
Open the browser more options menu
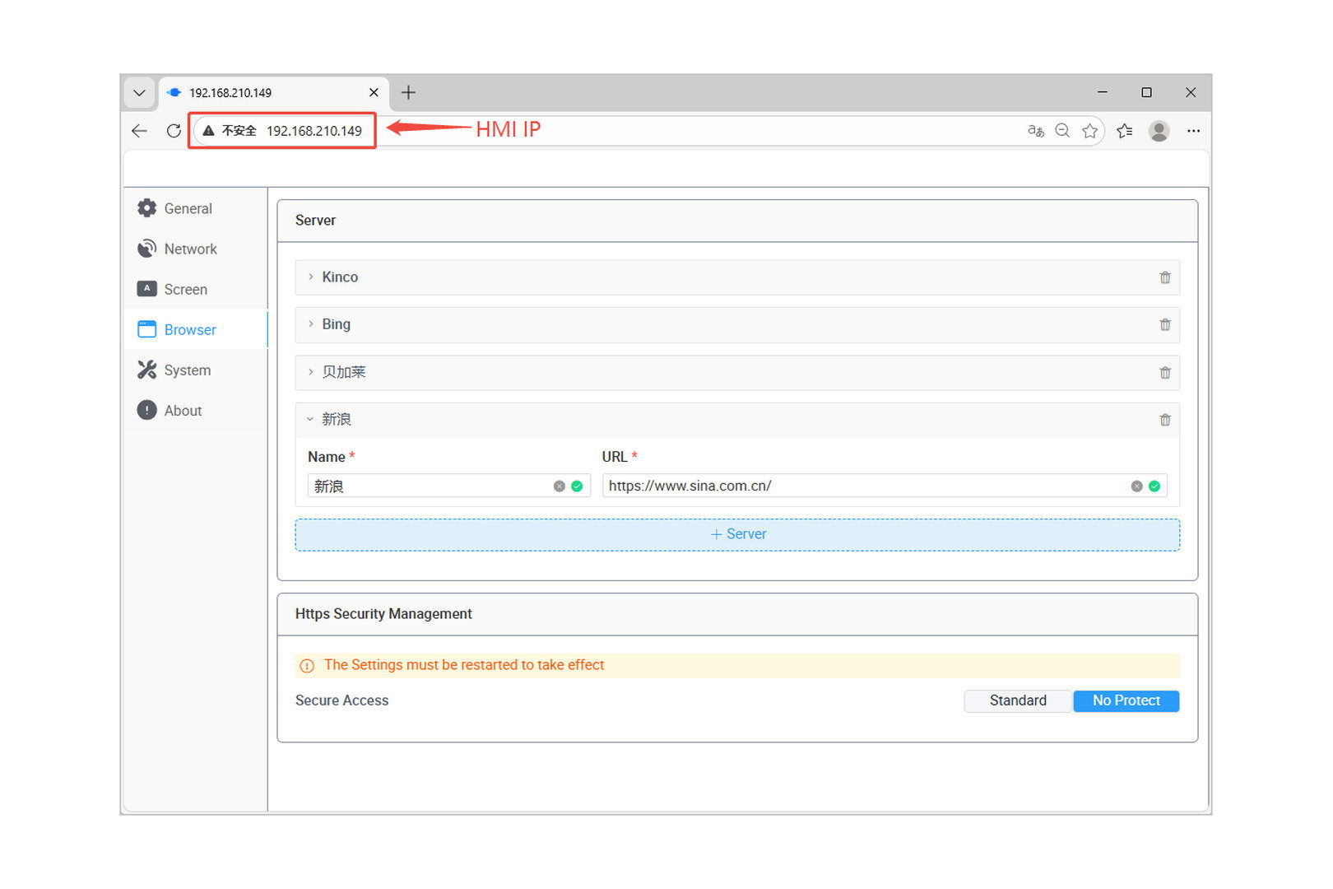tap(1193, 131)
